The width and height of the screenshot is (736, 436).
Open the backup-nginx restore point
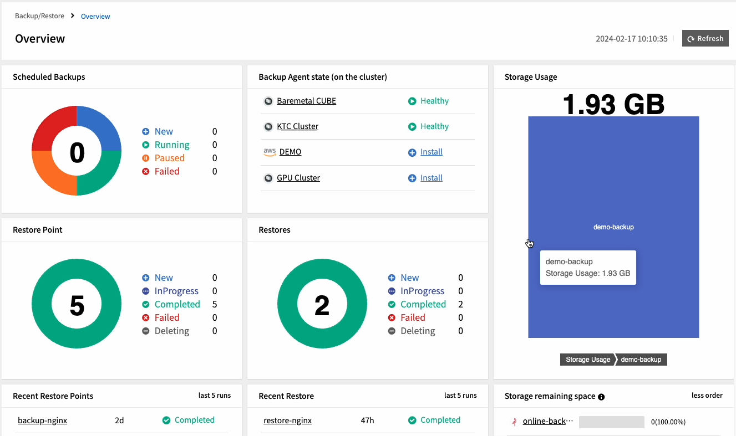pos(42,420)
